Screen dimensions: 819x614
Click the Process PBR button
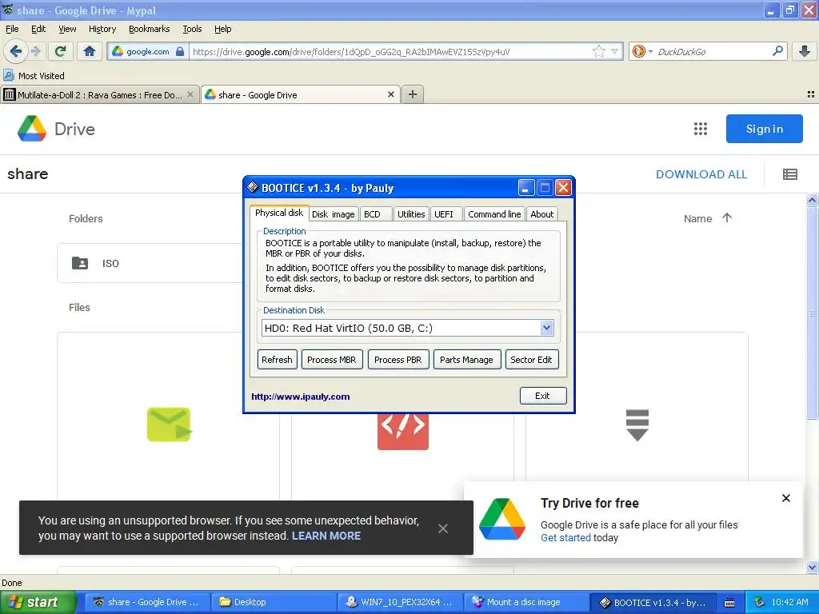coord(398,360)
